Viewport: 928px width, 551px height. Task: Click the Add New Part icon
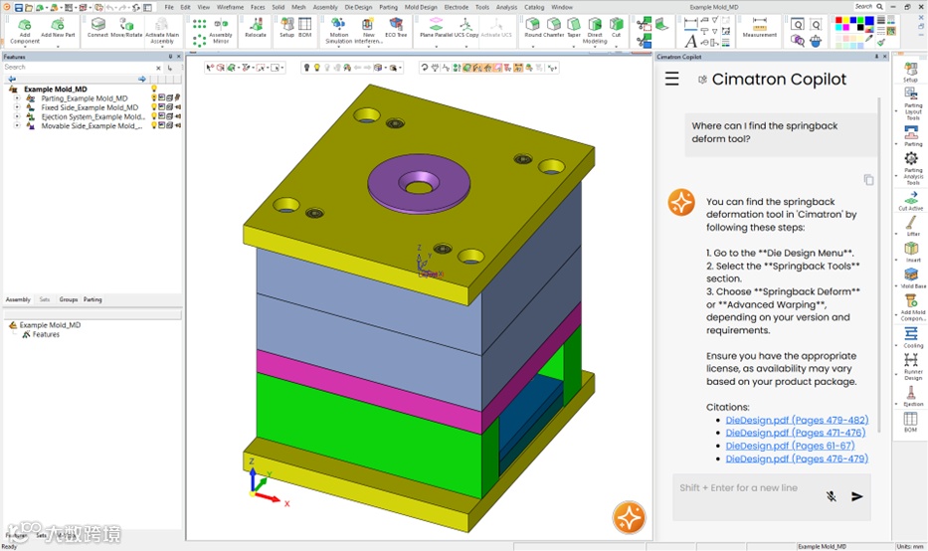58,24
